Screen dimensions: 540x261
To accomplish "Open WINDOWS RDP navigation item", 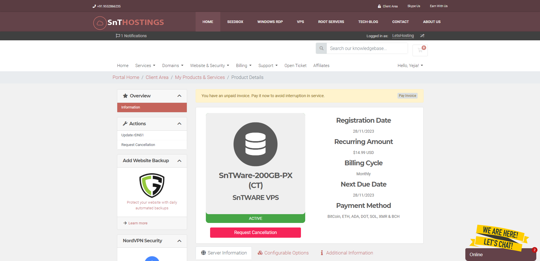I will [270, 22].
